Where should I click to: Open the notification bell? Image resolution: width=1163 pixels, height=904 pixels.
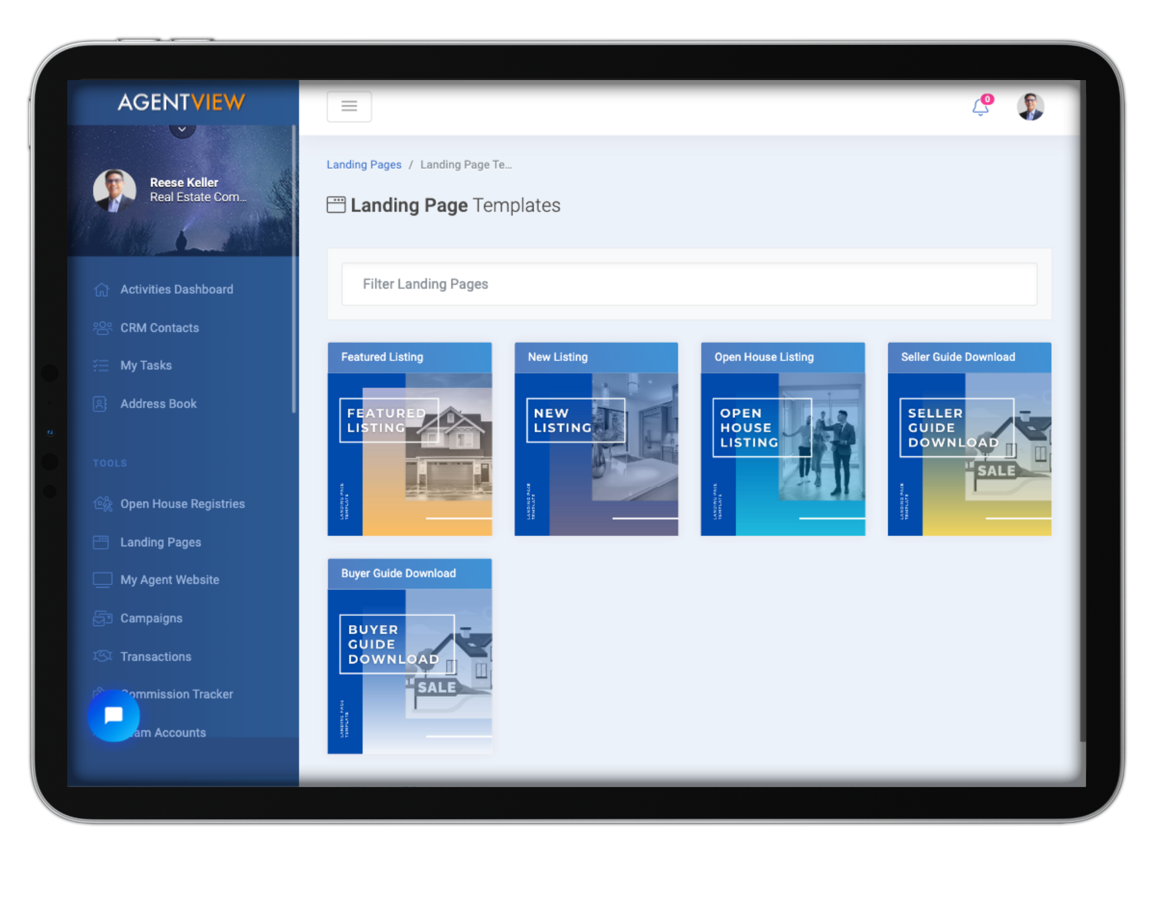[980, 108]
